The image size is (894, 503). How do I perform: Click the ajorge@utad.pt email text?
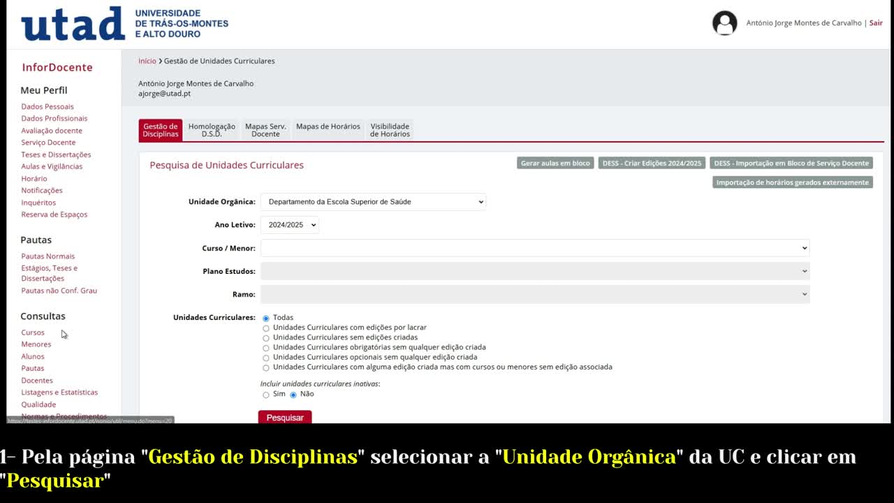coord(164,94)
